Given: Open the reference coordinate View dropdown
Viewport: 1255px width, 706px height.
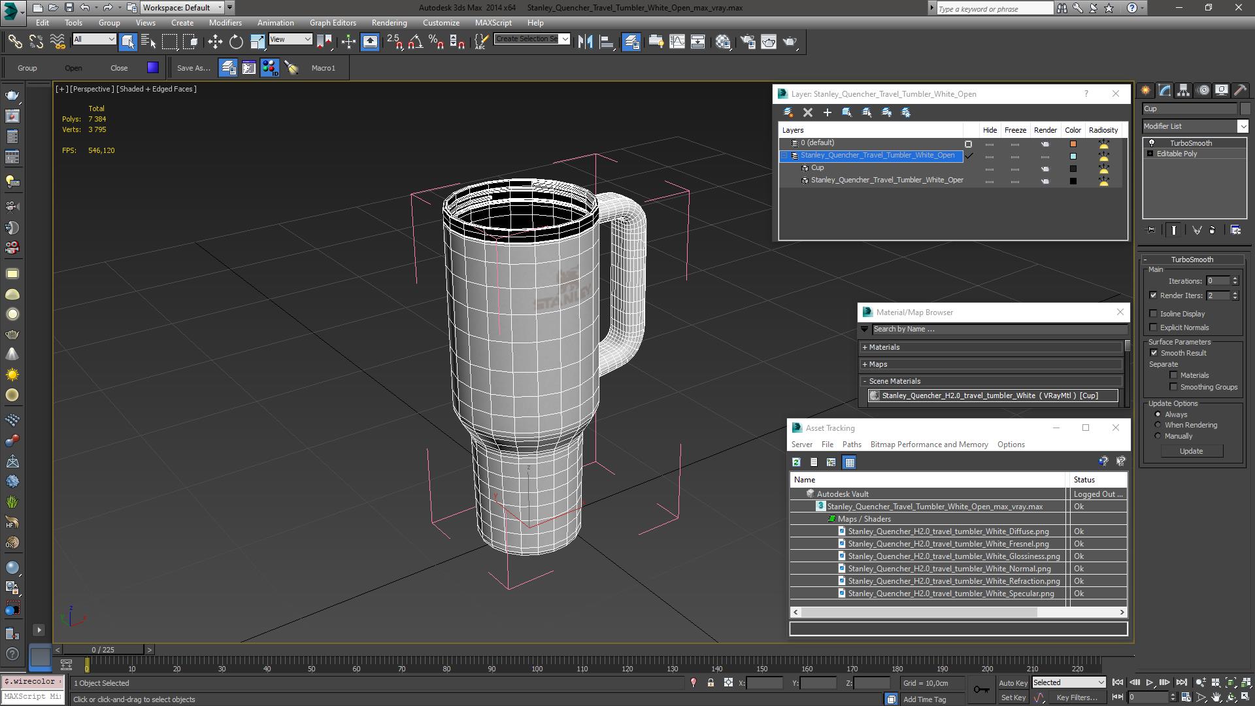Looking at the screenshot, I should coord(290,39).
